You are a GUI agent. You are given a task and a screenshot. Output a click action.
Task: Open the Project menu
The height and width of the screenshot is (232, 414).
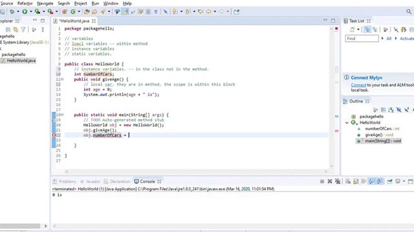80,3
